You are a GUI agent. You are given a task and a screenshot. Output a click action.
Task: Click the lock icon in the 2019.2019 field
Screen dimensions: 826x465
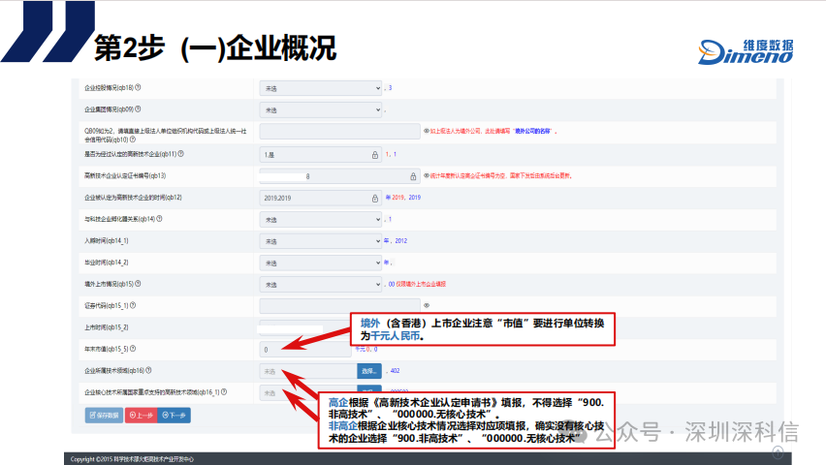click(374, 198)
